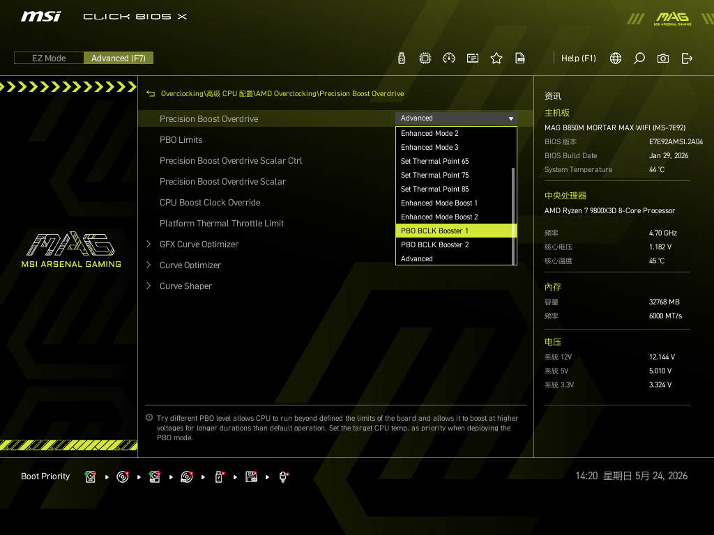Expand the Curve Shaper submenu

tap(149, 286)
